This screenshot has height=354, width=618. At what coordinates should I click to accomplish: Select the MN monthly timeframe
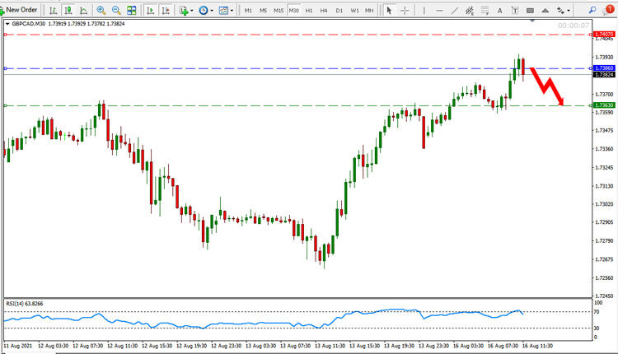point(369,11)
